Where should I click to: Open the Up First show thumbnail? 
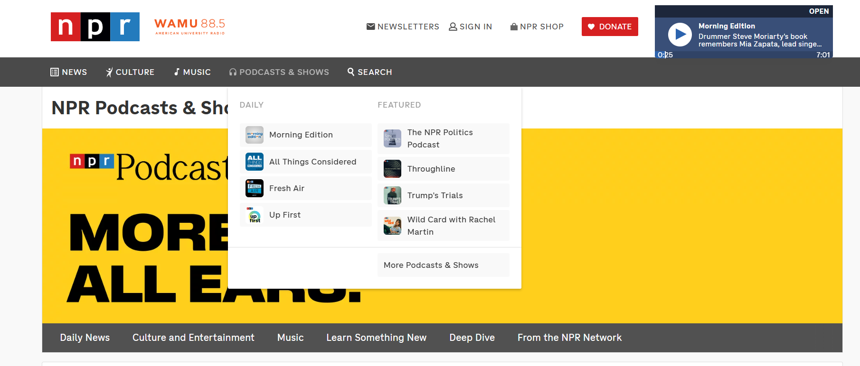pos(255,215)
